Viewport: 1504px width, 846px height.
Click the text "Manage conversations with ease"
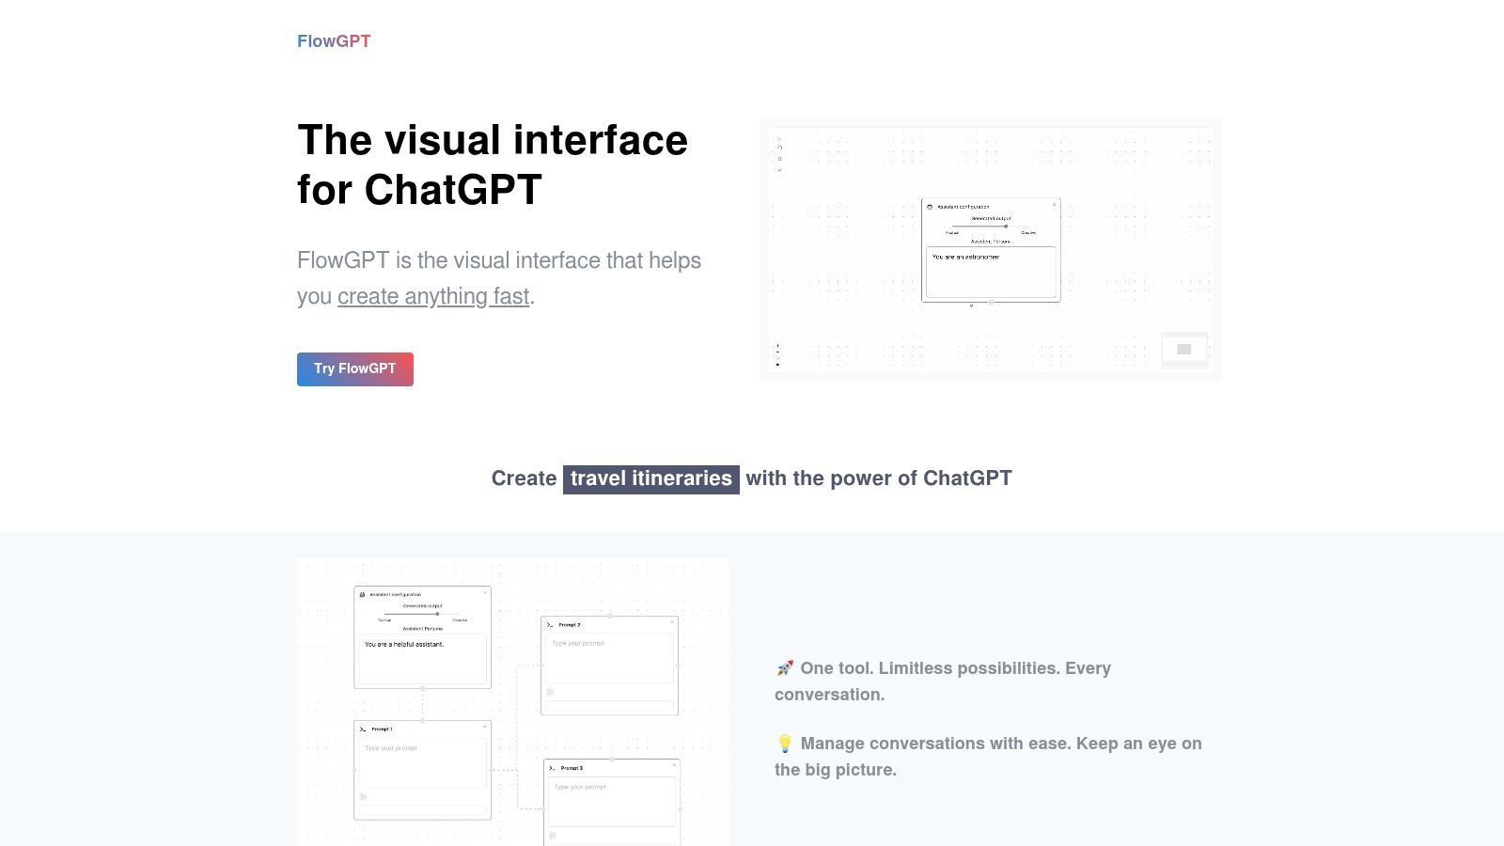tap(934, 744)
